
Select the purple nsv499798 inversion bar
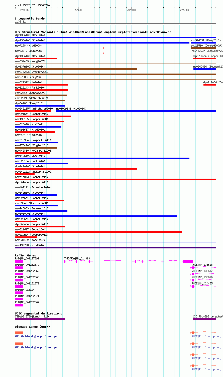pos(115,248)
